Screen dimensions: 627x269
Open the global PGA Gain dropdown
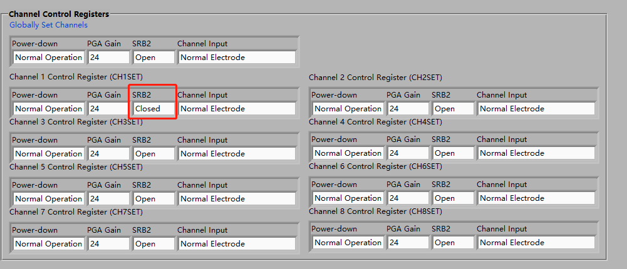108,58
